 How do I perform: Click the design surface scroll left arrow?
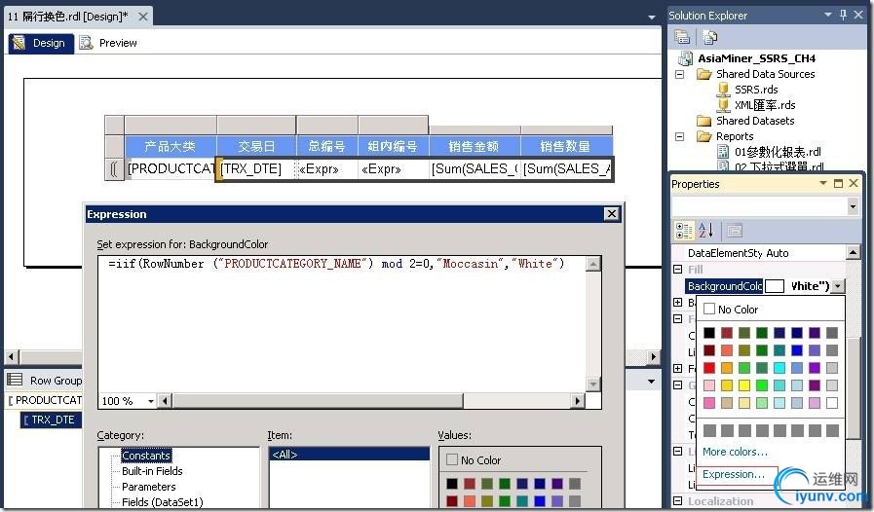point(12,356)
